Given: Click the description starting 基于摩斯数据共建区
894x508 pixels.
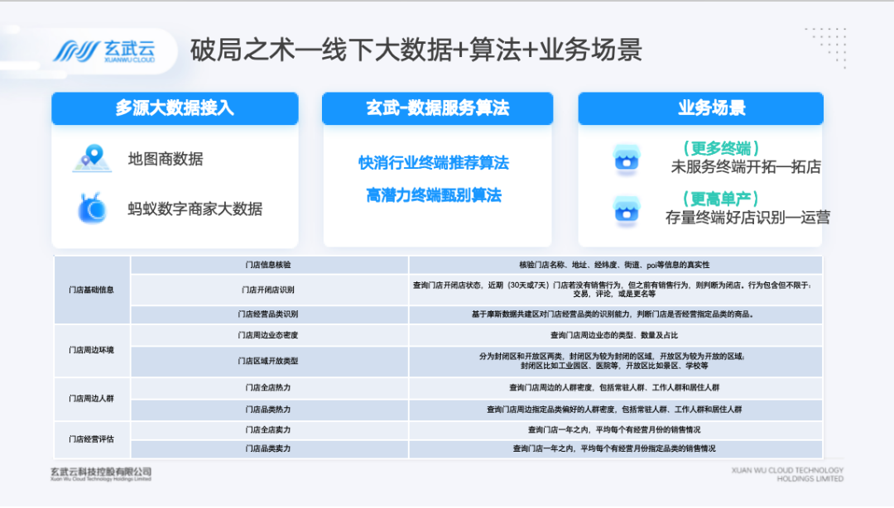Looking at the screenshot, I should tap(614, 314).
